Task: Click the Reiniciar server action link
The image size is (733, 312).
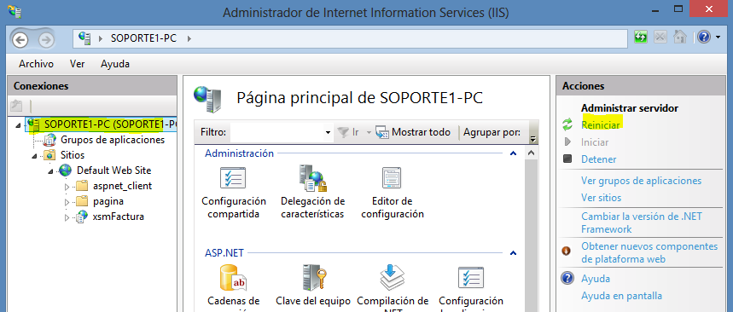Action: 600,125
